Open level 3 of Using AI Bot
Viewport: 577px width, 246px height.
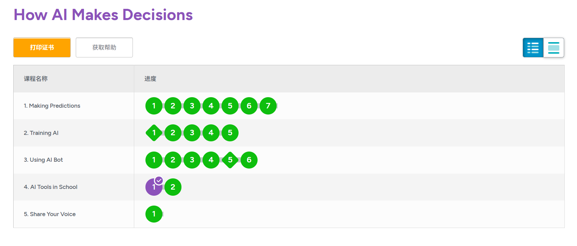(192, 160)
